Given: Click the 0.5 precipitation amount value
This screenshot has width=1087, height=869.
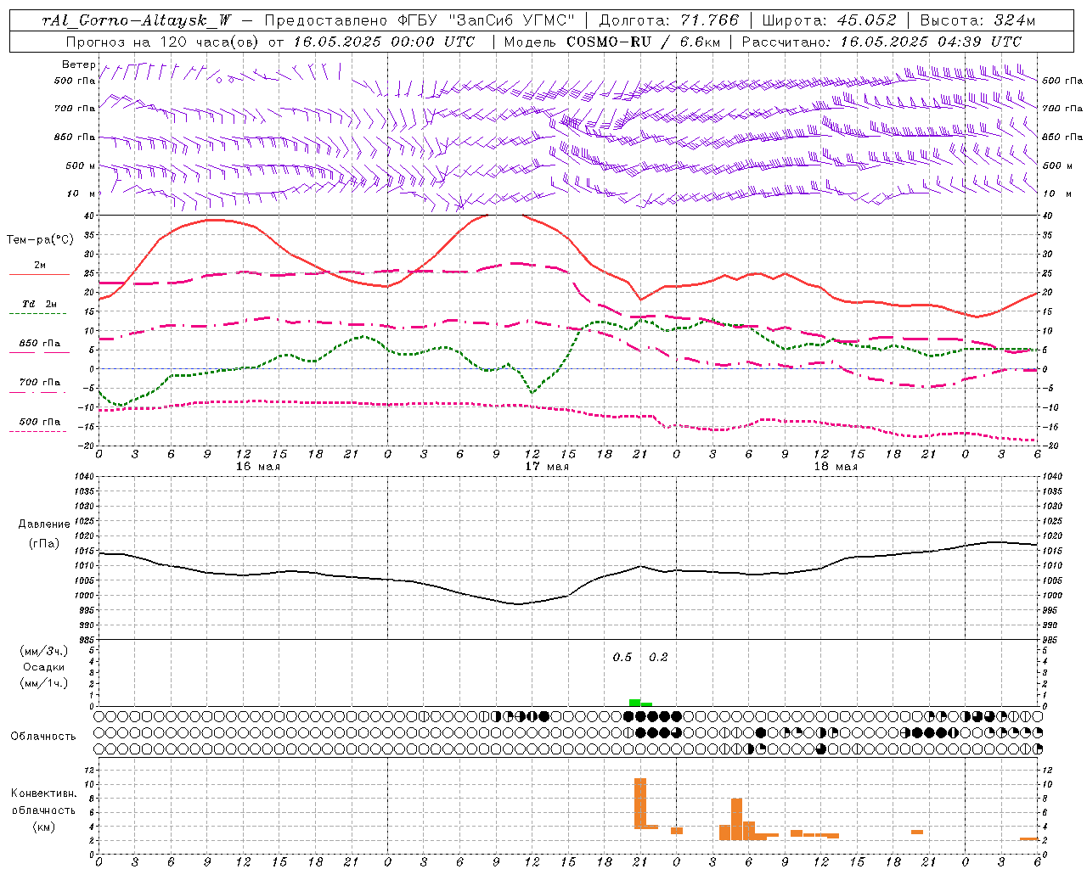Looking at the screenshot, I should point(622,658).
